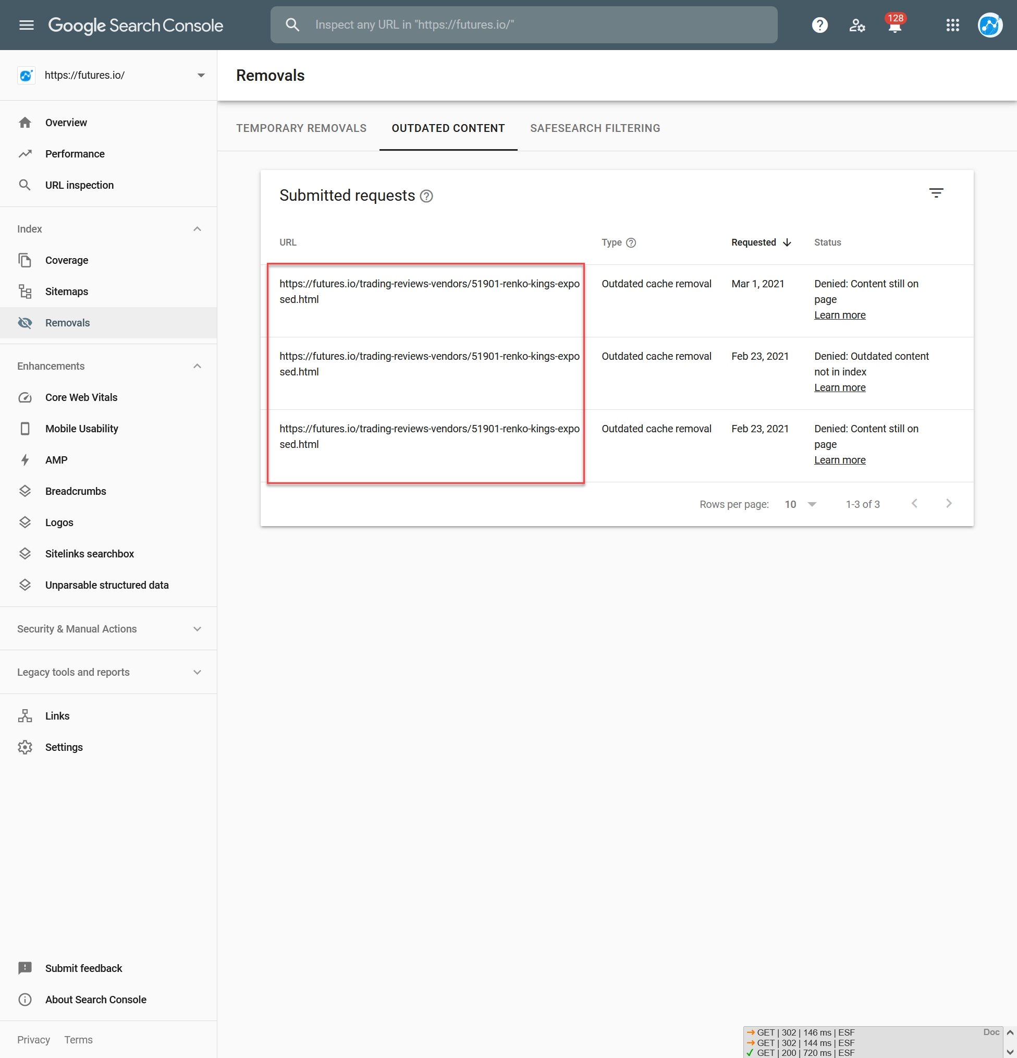Click the Breadcrumbs layers icon
The image size is (1017, 1058).
pos(25,491)
